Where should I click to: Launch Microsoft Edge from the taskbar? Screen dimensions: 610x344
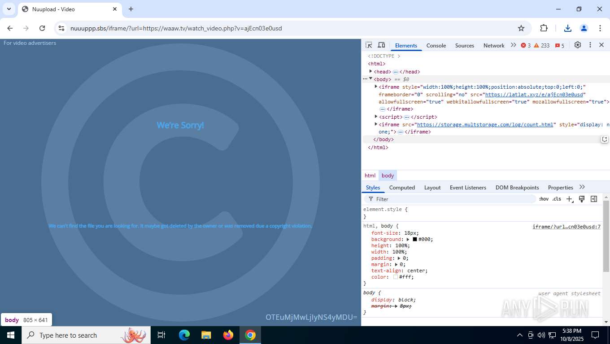pyautogui.click(x=184, y=335)
